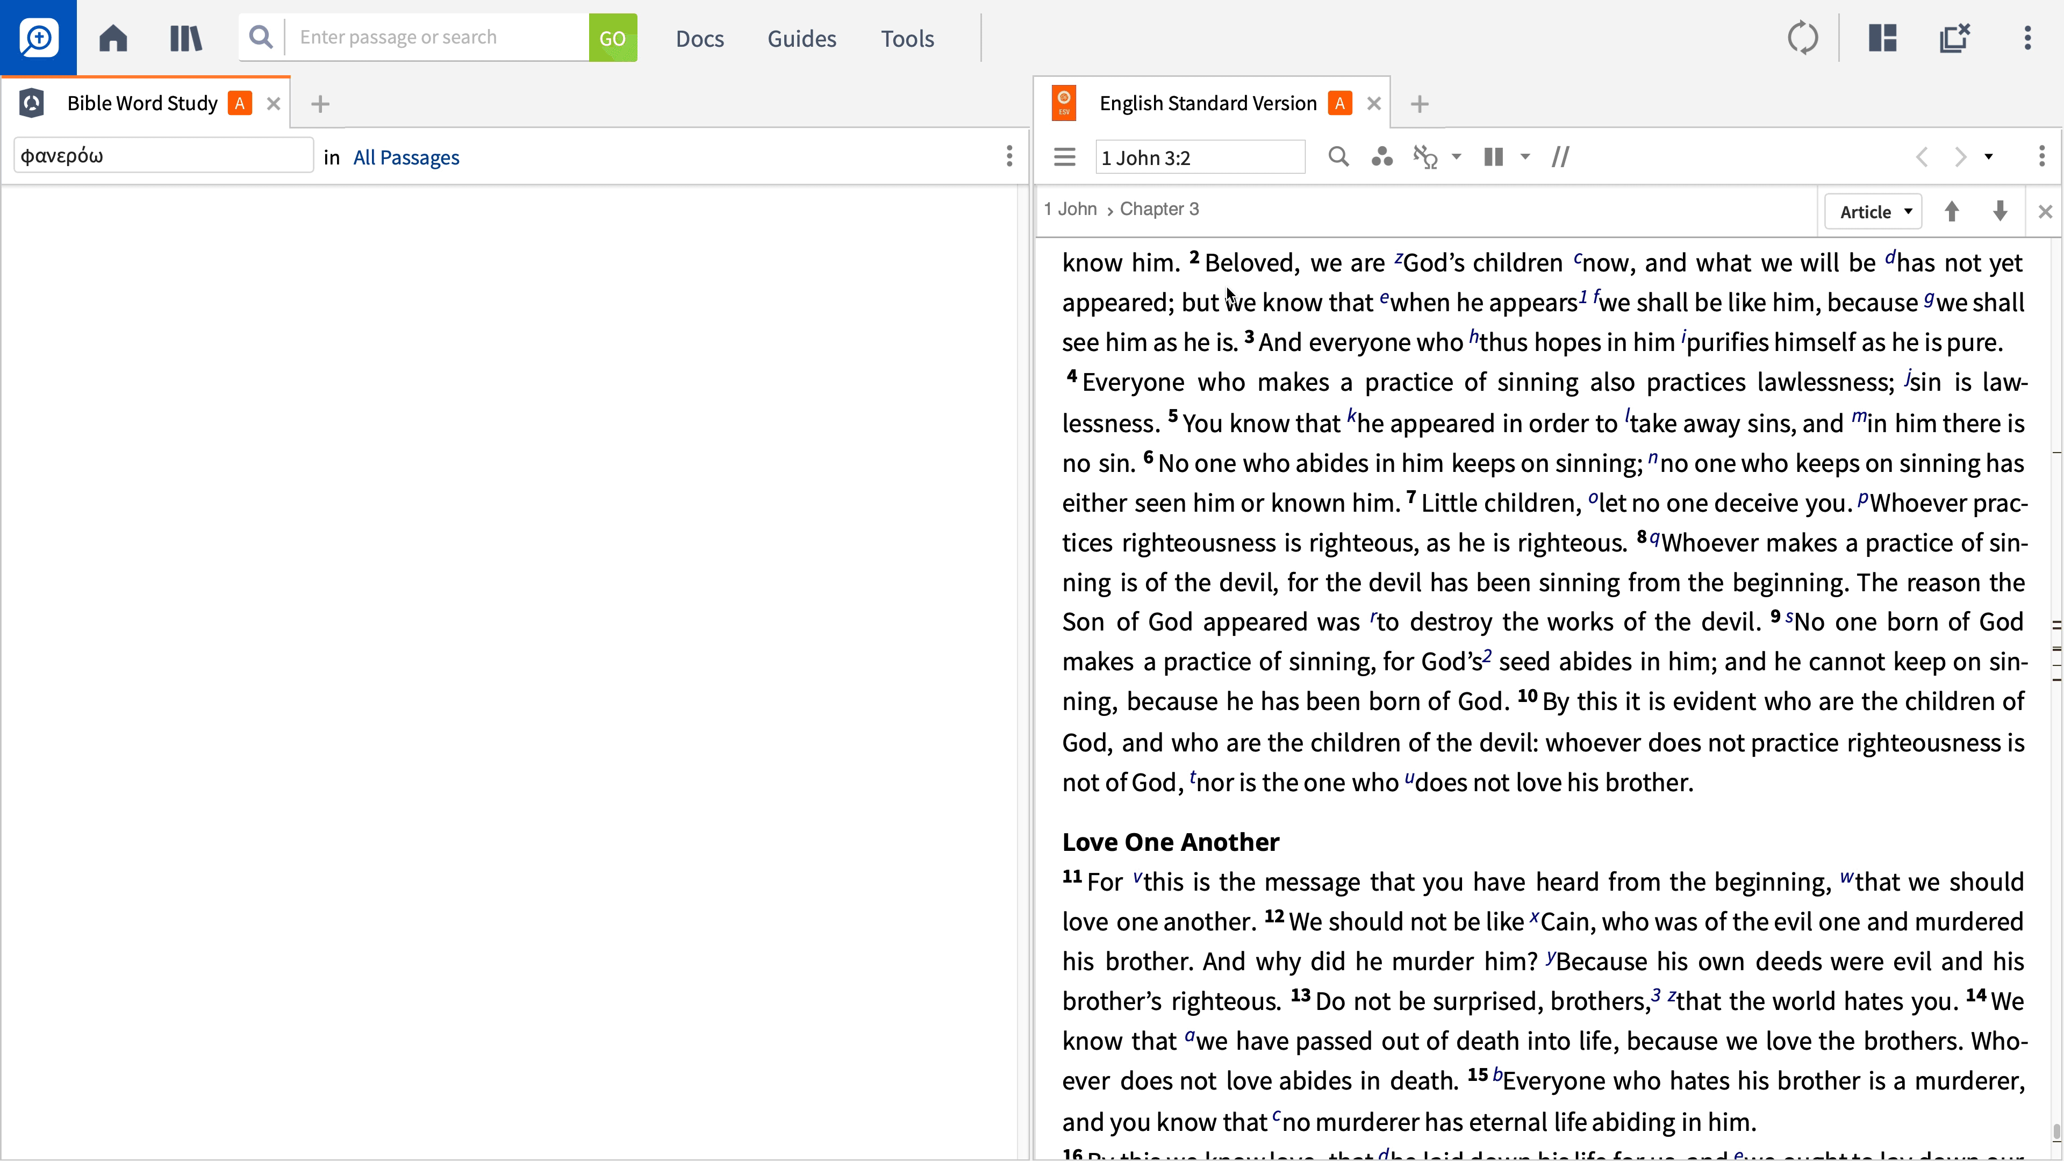Toggle the multi-column view icon

click(x=1493, y=157)
